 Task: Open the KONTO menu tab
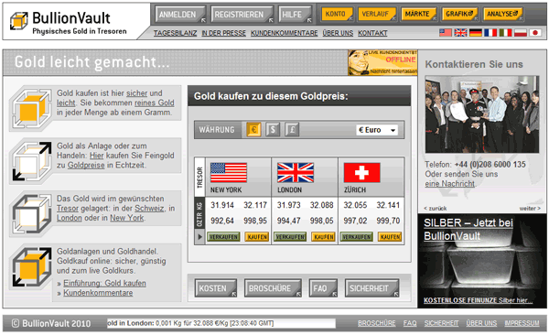click(x=337, y=14)
